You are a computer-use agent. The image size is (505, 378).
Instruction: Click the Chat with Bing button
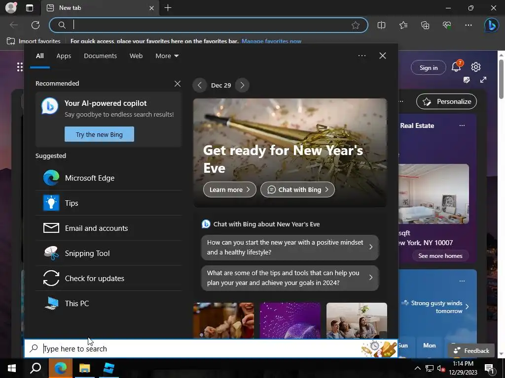297,189
